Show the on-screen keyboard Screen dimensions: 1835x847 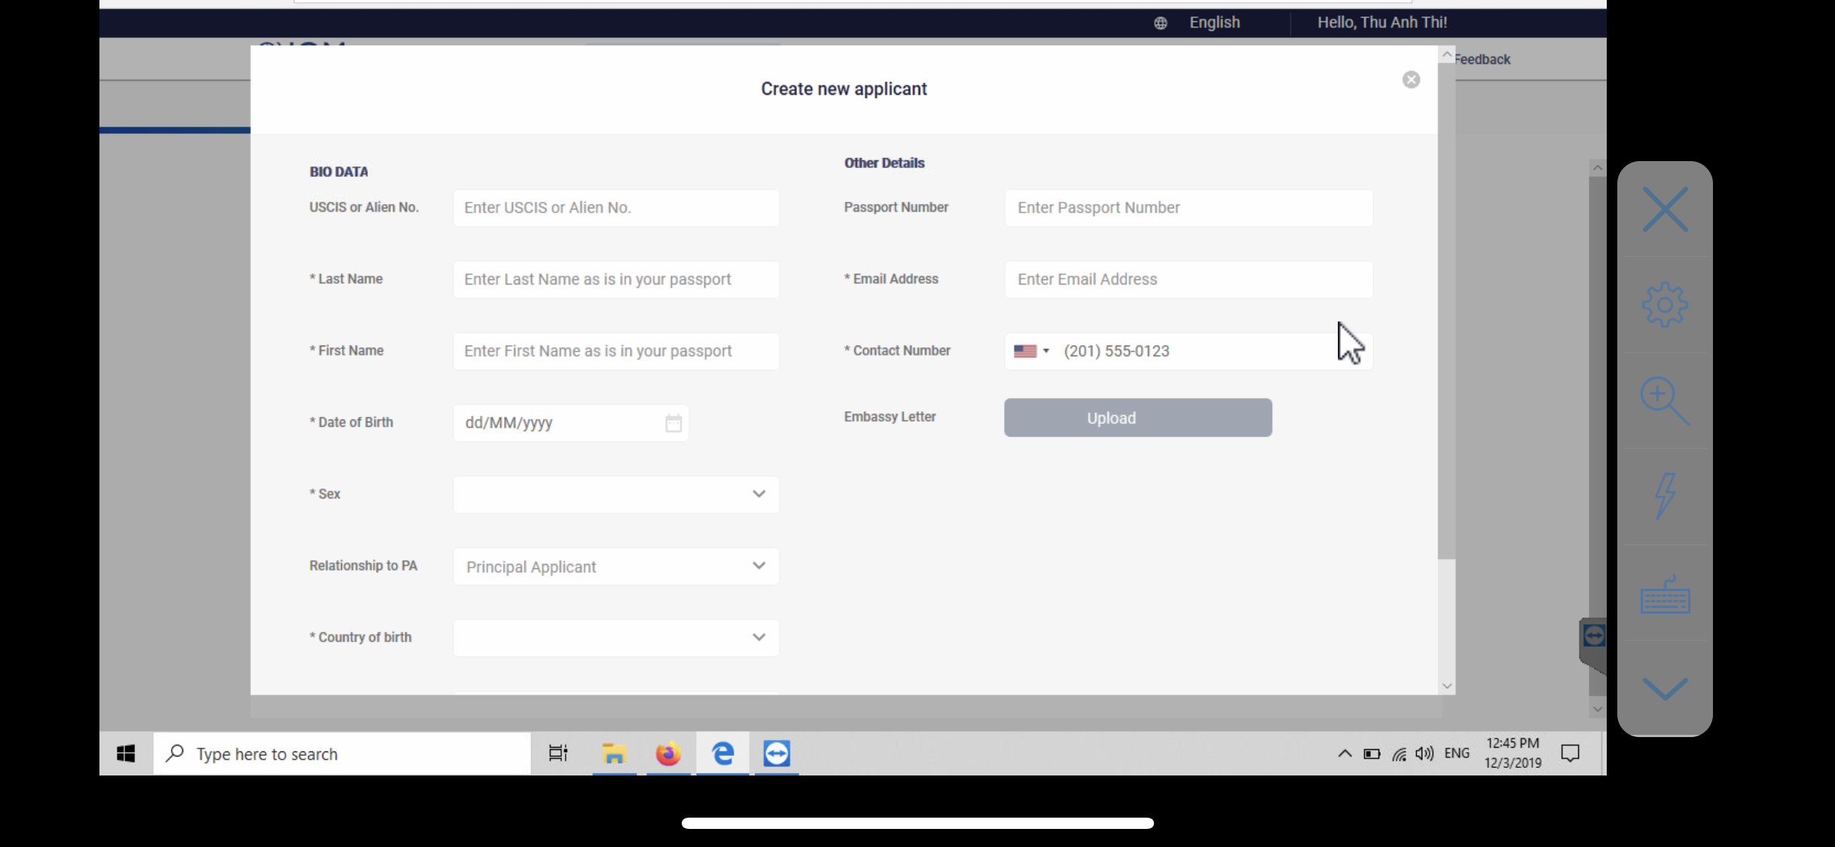pyautogui.click(x=1665, y=596)
